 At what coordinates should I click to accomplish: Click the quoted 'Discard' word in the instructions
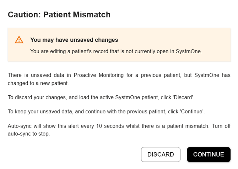tap(183, 97)
